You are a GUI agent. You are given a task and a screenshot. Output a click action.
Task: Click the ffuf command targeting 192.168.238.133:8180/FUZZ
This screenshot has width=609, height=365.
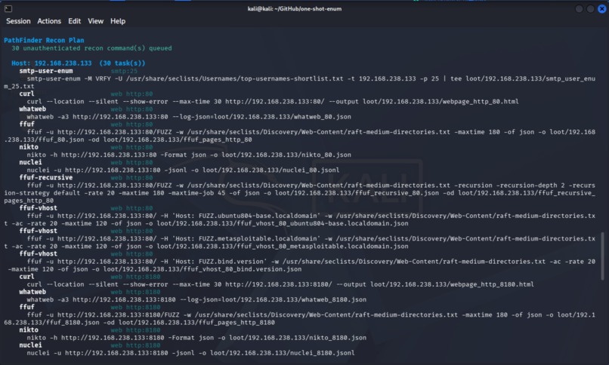pos(299,318)
